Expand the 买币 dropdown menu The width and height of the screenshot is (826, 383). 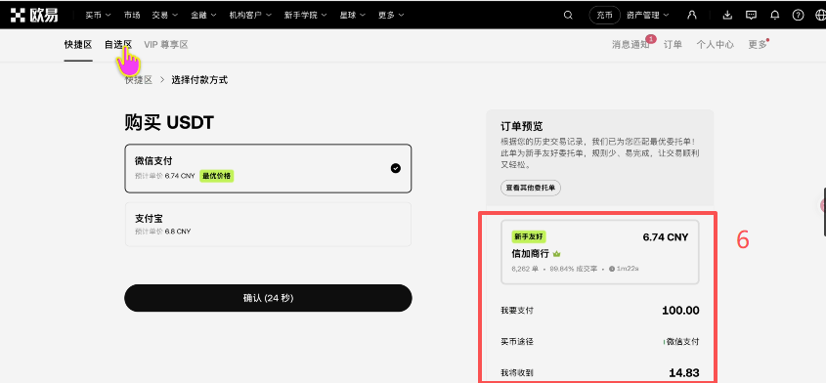[98, 16]
